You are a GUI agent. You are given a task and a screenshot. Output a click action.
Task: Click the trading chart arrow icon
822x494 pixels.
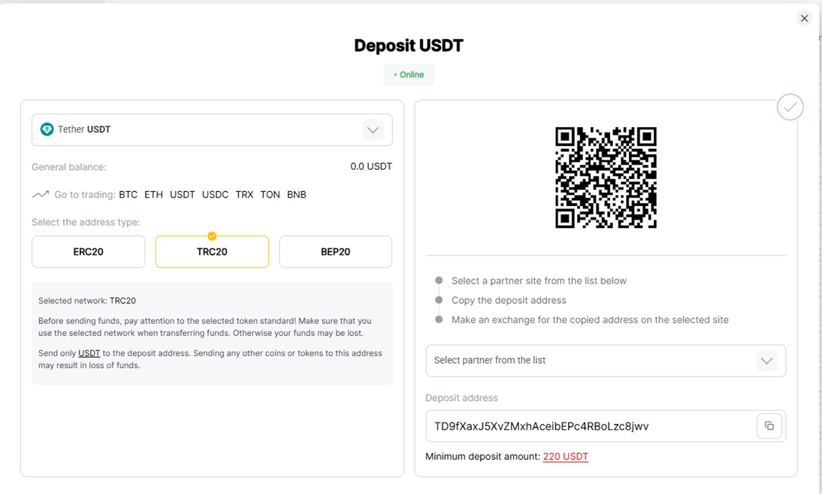(41, 195)
